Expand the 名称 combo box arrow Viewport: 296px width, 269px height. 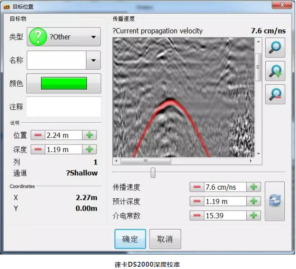pyautogui.click(x=93, y=60)
